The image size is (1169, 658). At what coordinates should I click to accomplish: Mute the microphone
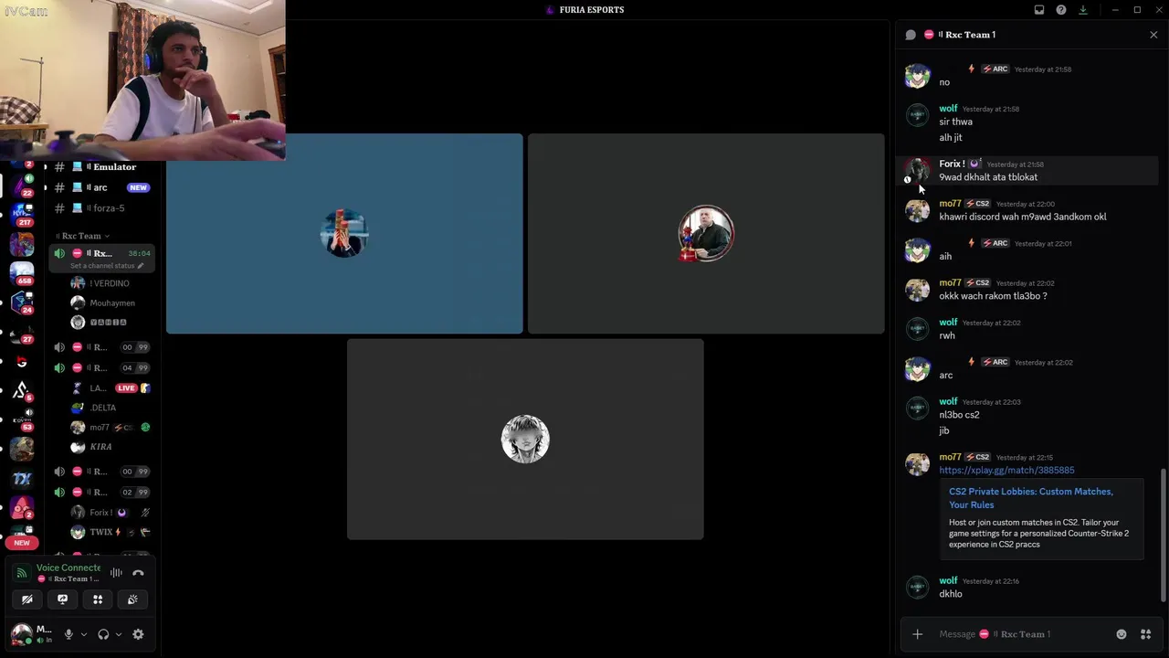pyautogui.click(x=68, y=634)
